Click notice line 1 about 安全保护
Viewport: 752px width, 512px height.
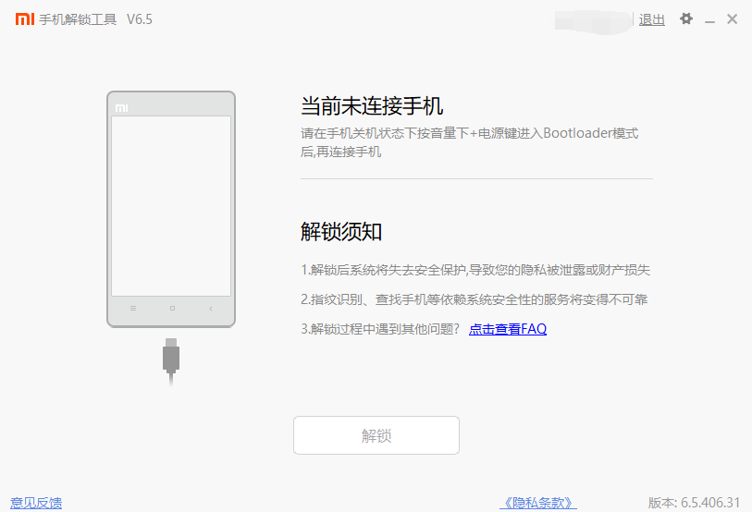(x=475, y=270)
